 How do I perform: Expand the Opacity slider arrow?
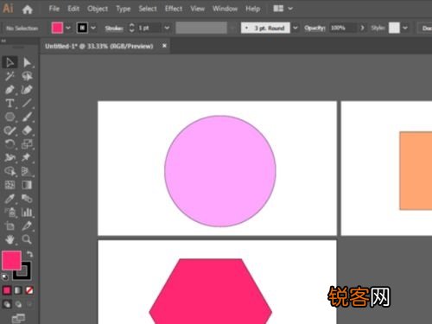point(362,28)
